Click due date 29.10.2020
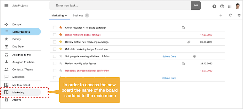 (206, 64)
